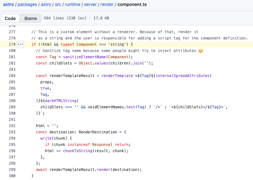Open line 279 actions ellipsis menu

tap(20, 44)
